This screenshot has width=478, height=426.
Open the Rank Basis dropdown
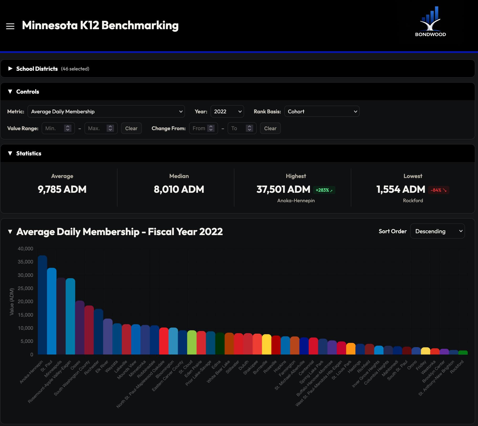322,111
